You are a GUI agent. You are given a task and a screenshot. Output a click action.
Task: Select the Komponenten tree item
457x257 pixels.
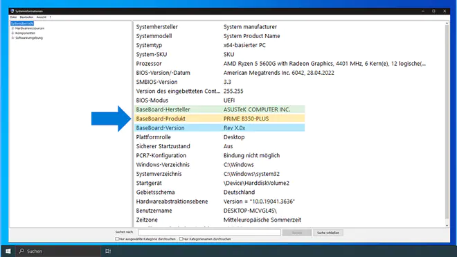point(25,33)
